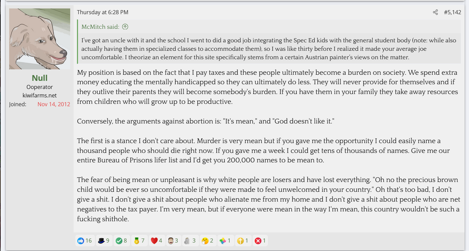Click the top hat reaction

pyautogui.click(x=103, y=241)
